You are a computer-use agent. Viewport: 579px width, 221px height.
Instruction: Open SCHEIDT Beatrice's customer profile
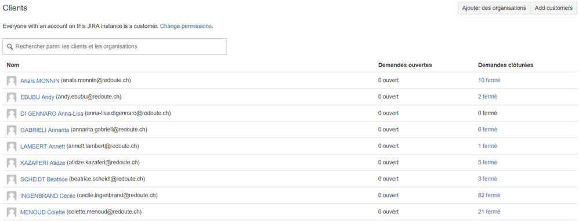click(x=44, y=179)
